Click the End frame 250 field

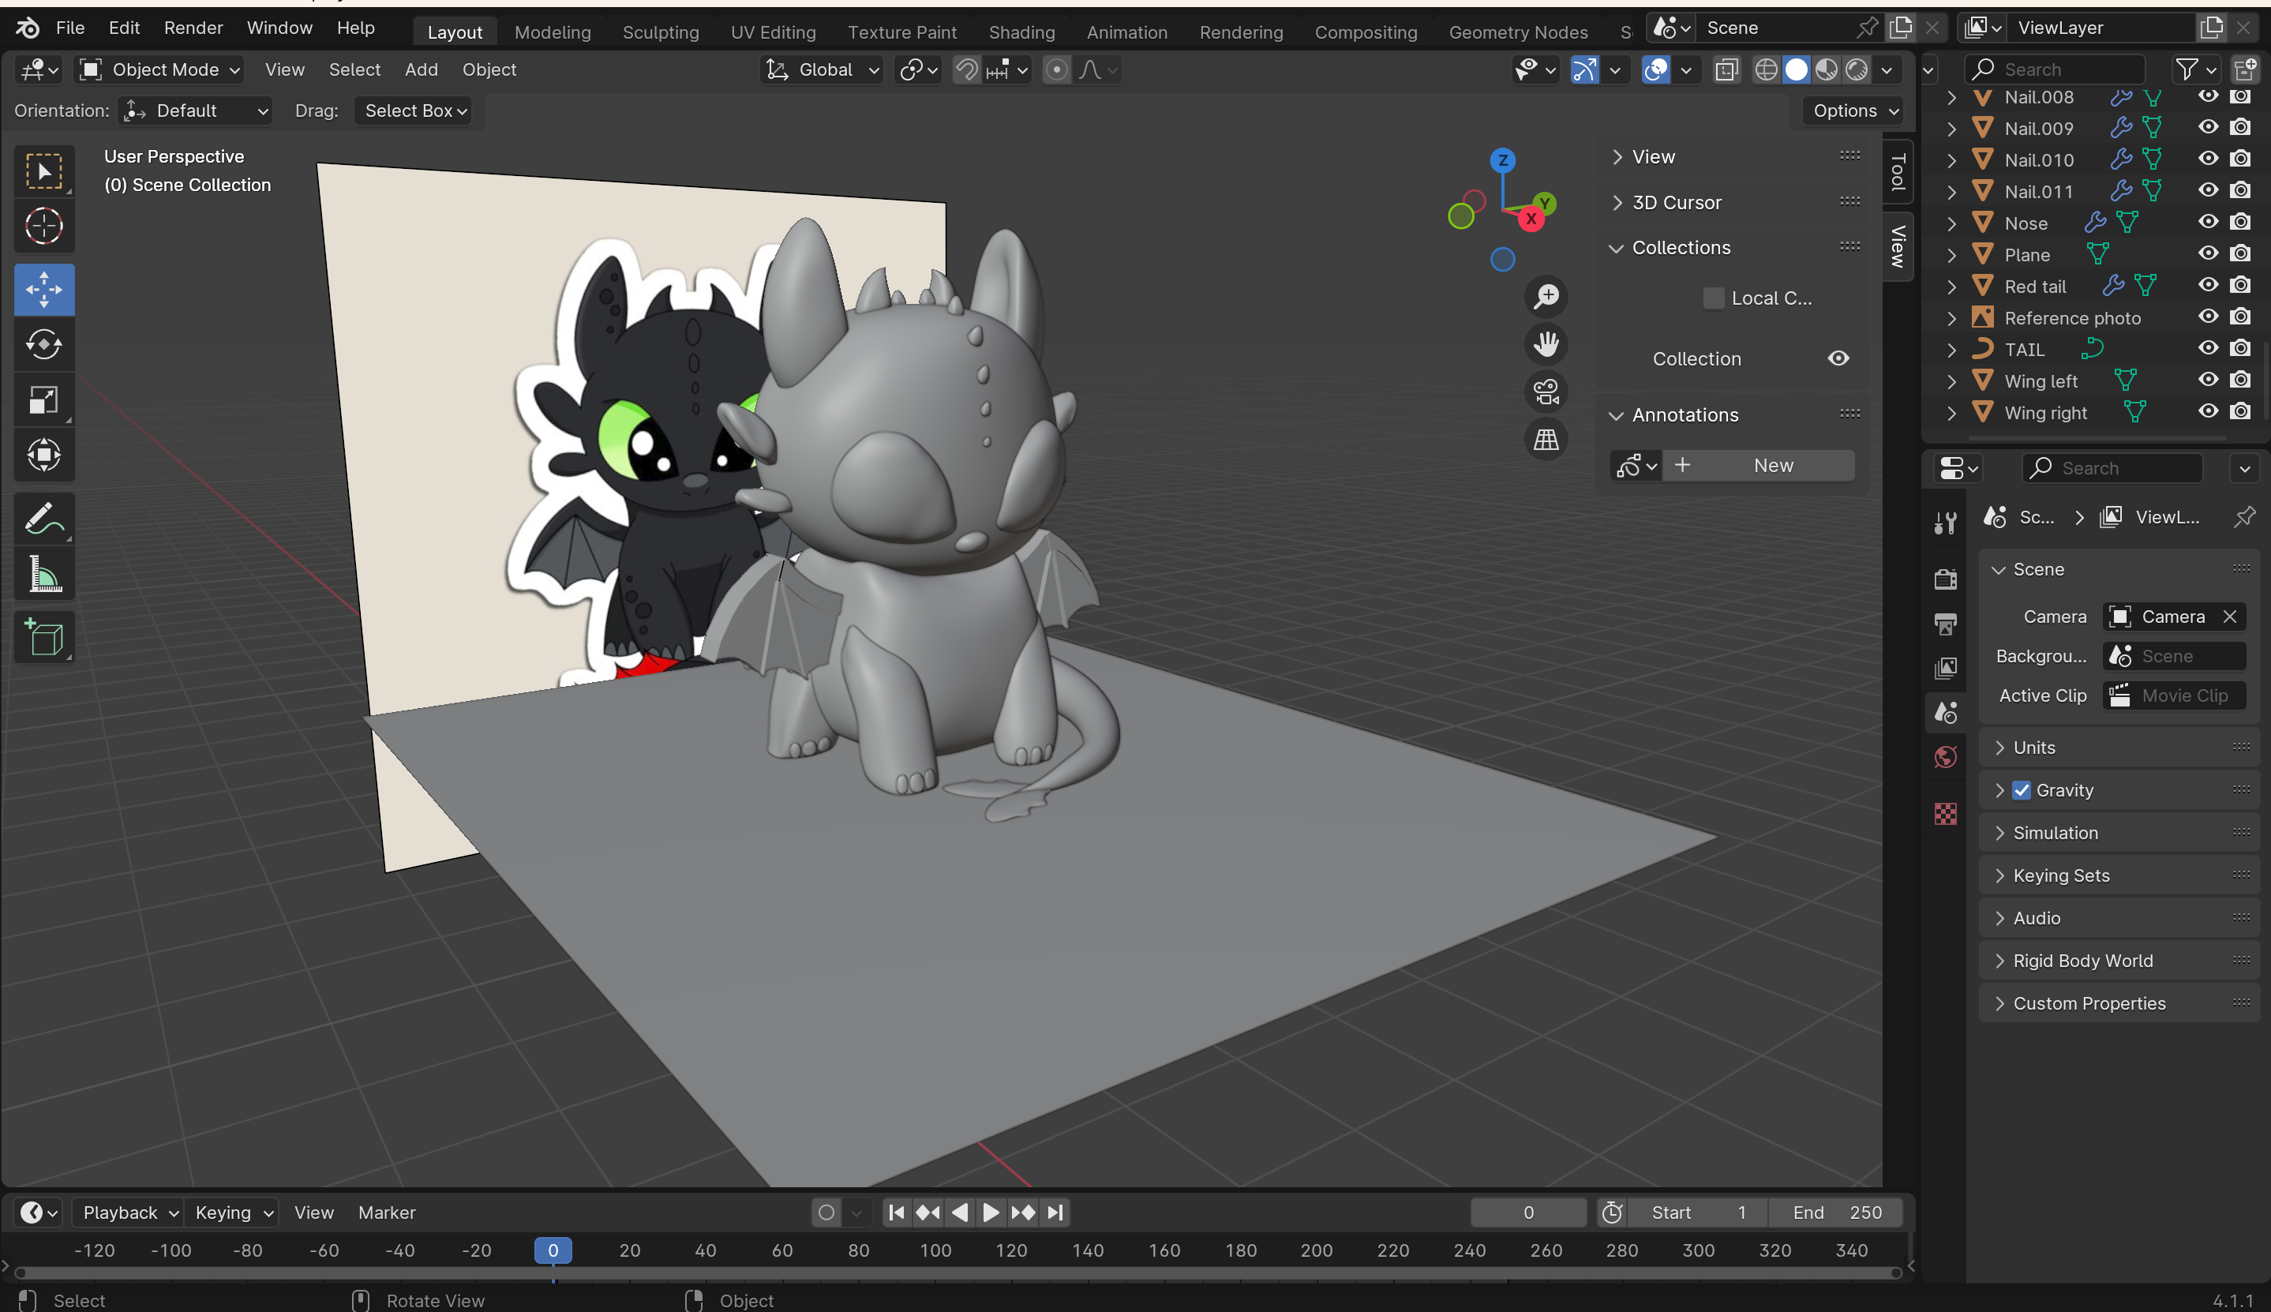[1836, 1213]
